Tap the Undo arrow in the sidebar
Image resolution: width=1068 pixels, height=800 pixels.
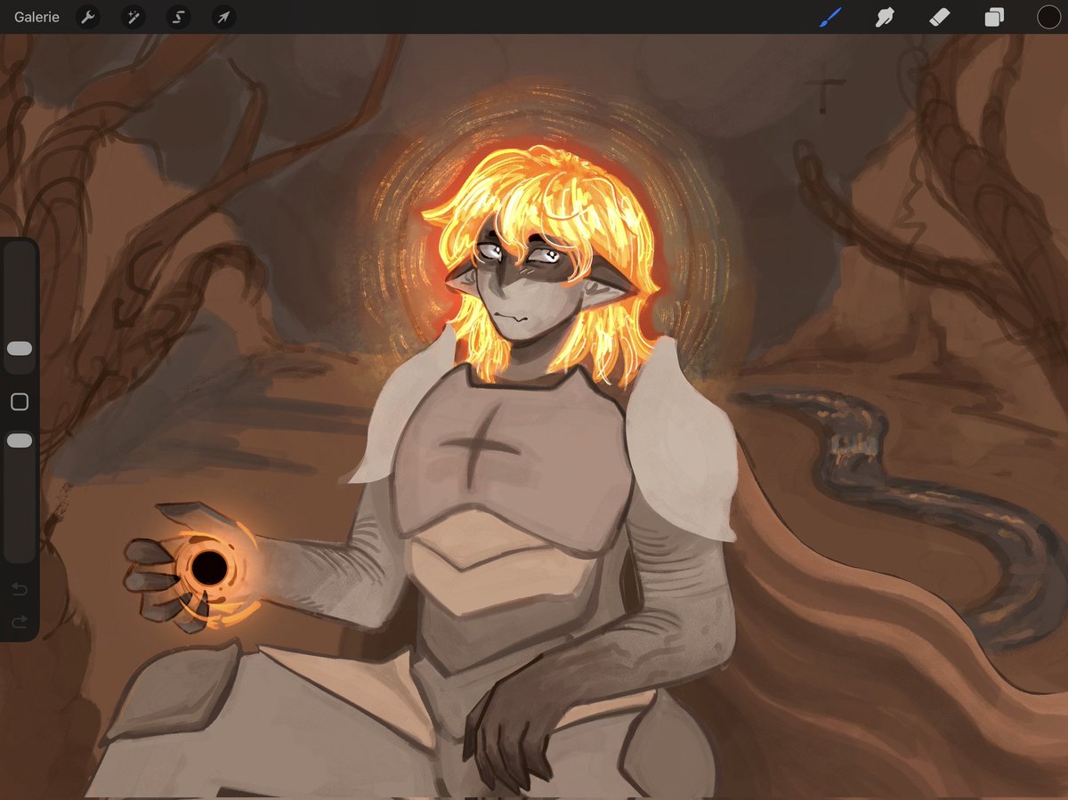tap(19, 589)
